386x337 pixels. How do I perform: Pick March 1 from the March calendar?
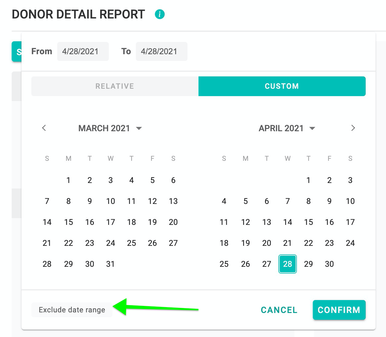[68, 180]
